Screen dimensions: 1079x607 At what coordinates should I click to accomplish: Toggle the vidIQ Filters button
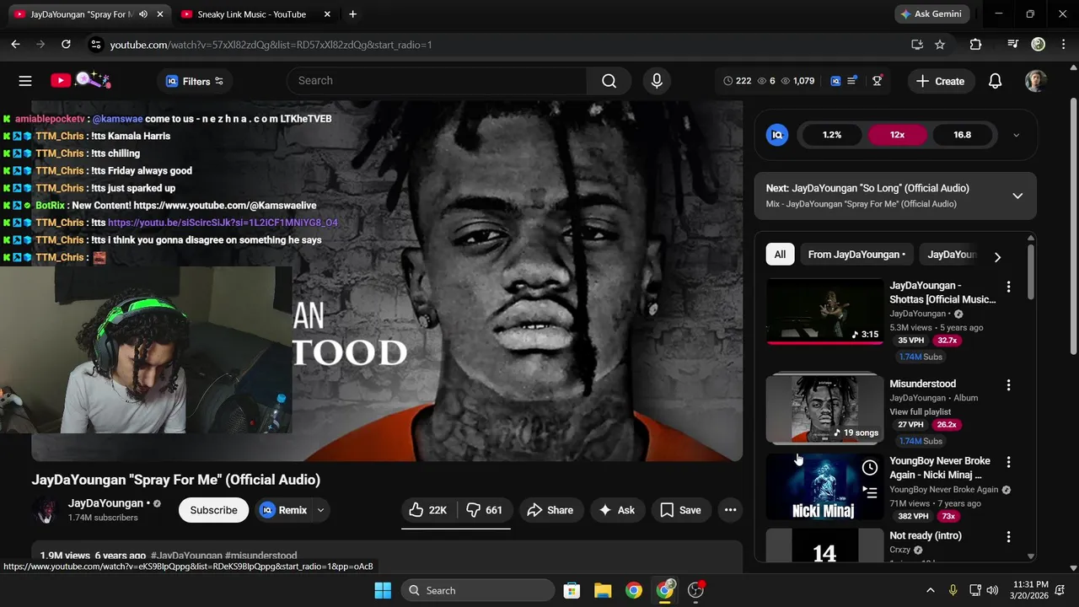[195, 81]
